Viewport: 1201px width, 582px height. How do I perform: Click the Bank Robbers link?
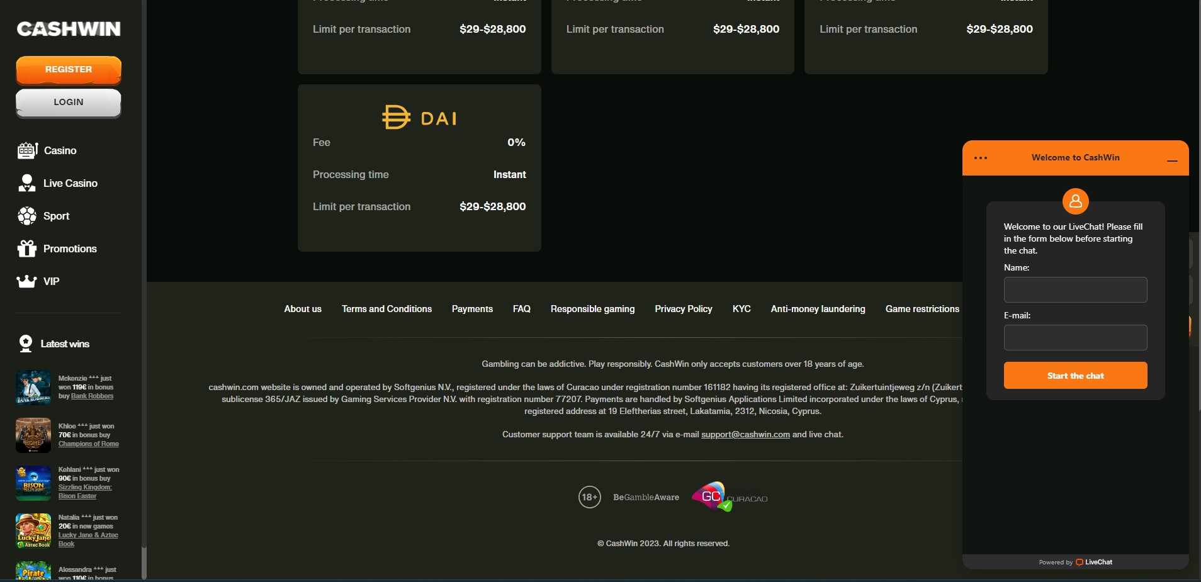pos(93,396)
